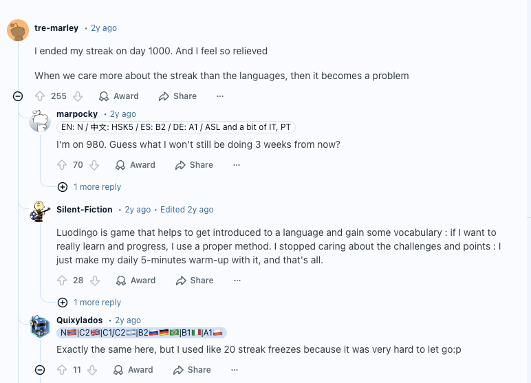Upvote Silent-Fiction's comment
This screenshot has height=383, width=531.
(x=62, y=281)
